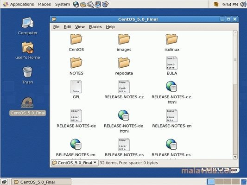Click the CentOS_5.0_Final window title text
This screenshot has width=247, height=185.
coord(138,19)
